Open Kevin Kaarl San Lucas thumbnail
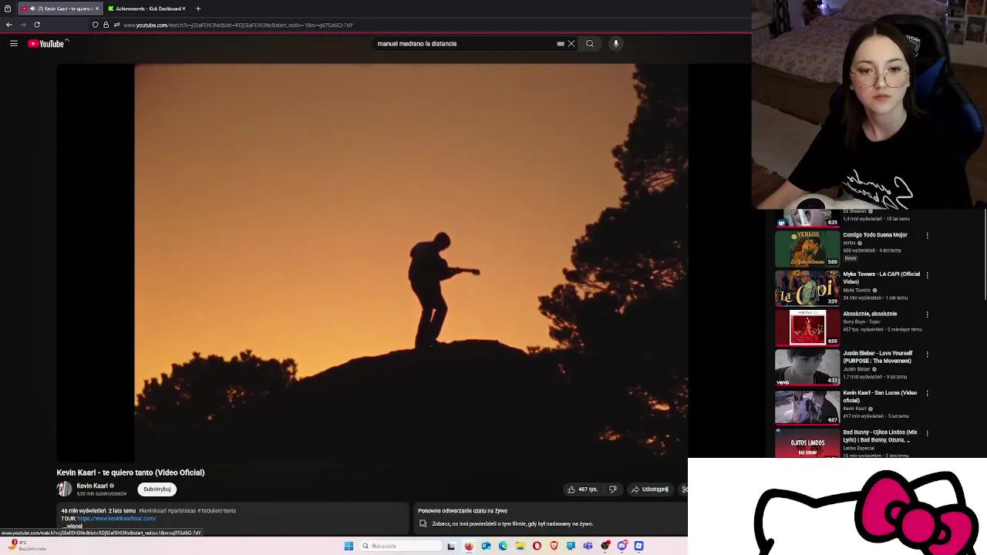 [x=807, y=406]
